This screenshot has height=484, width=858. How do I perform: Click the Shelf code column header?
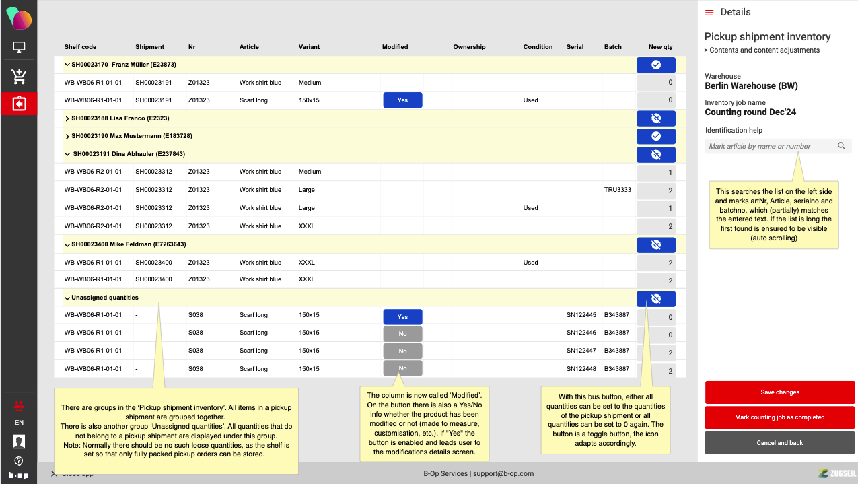(80, 47)
